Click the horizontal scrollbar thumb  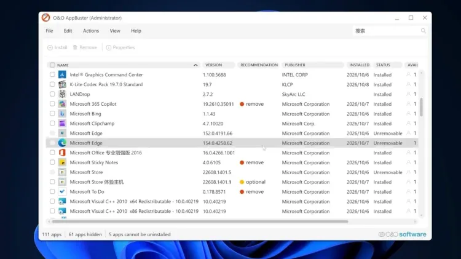[200, 221]
